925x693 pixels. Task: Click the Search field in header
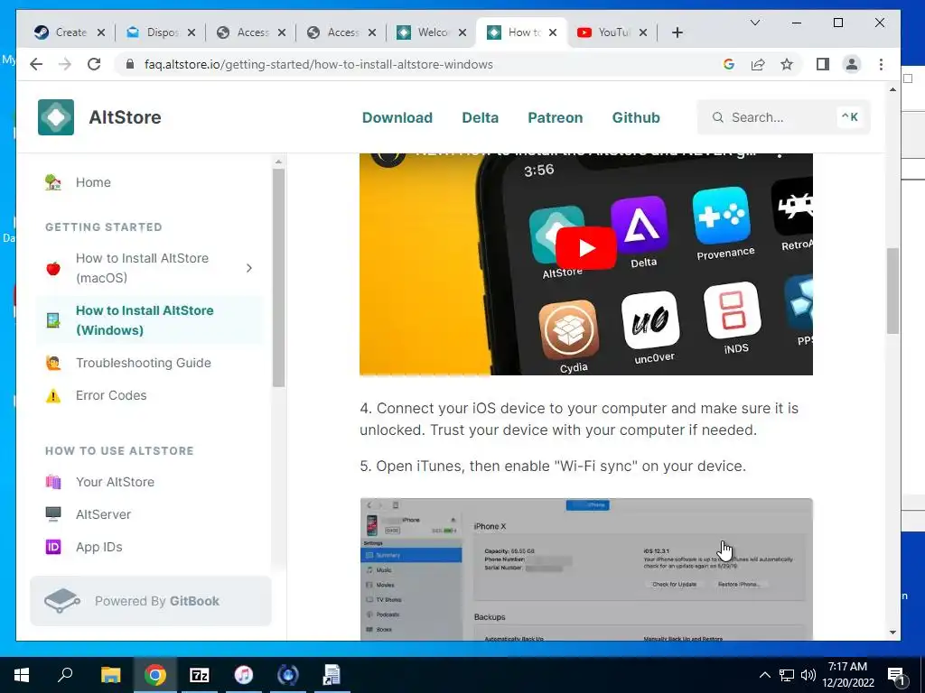[783, 117]
